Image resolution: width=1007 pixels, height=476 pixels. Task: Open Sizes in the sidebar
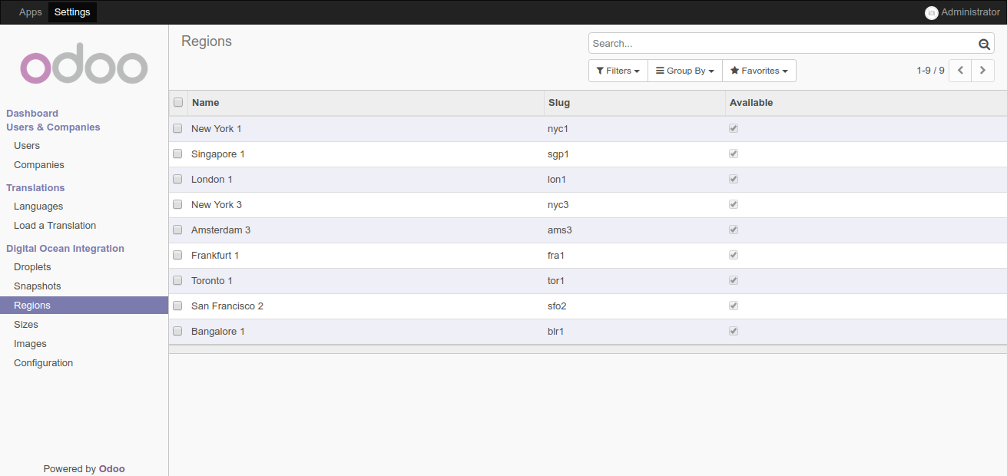pyautogui.click(x=26, y=324)
